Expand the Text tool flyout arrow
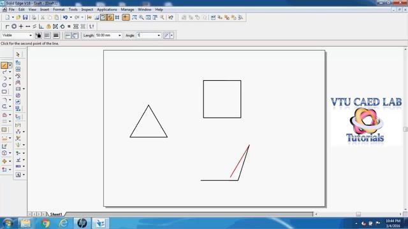Viewport: 408px width, 229px height. [24, 174]
